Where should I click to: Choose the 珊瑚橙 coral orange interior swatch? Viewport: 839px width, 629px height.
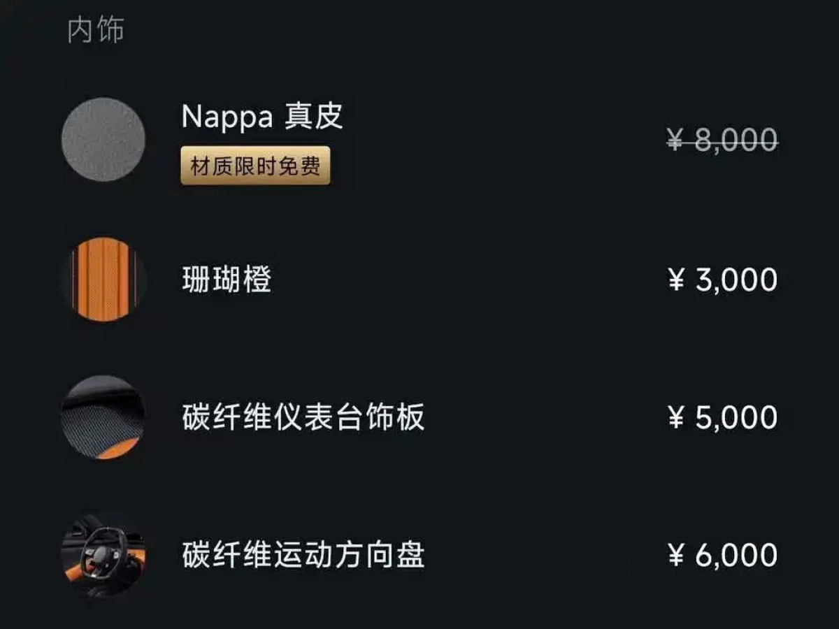tap(104, 278)
